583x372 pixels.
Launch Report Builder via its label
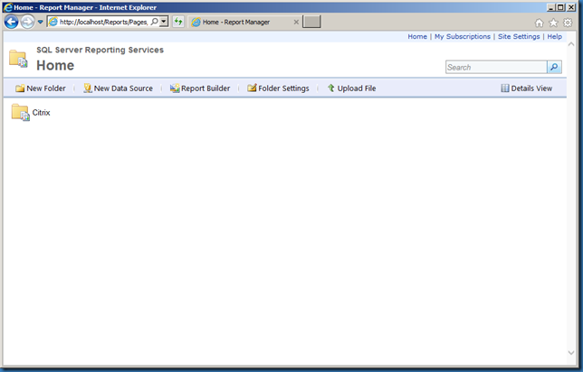[x=205, y=88]
